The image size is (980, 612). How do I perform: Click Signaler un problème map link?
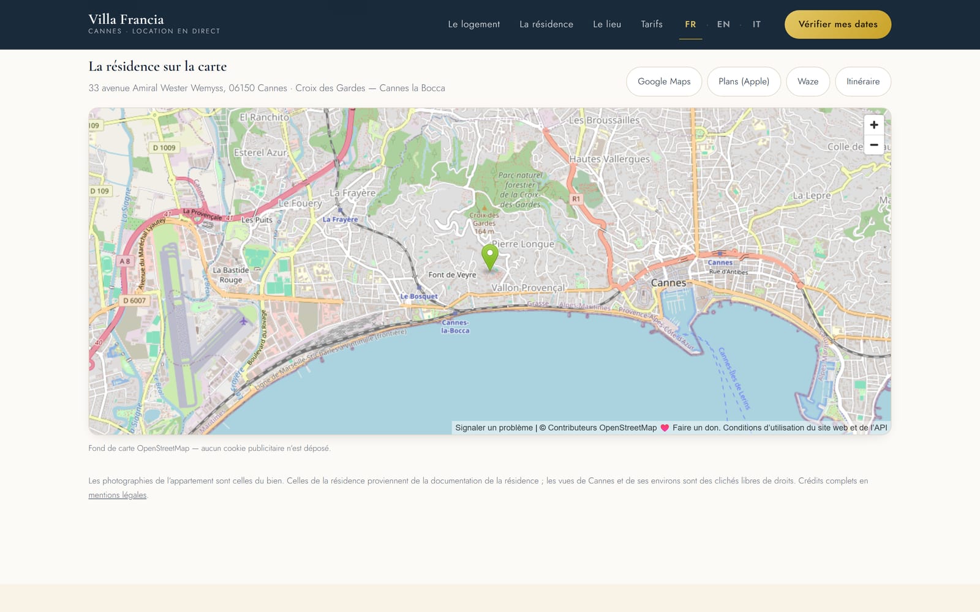[494, 428]
